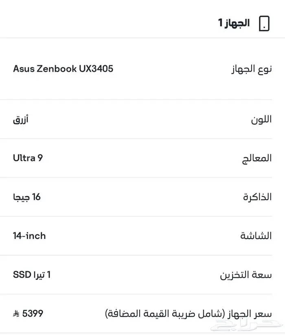Image resolution: width=285 pixels, height=335 pixels.
Task: Click the Asus Zenbook UX3405 device name
Action: click(63, 69)
